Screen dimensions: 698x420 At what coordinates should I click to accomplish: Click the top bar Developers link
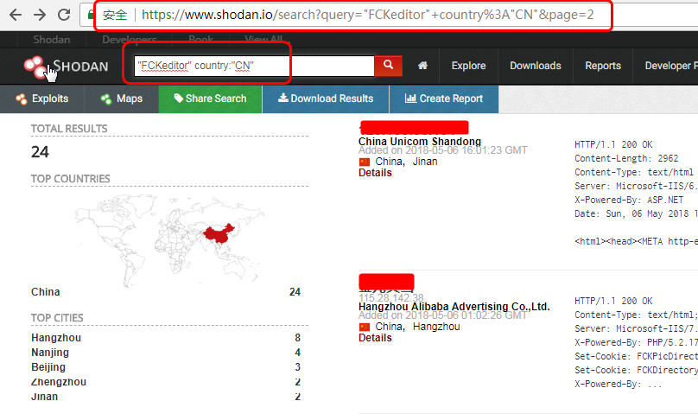point(129,40)
